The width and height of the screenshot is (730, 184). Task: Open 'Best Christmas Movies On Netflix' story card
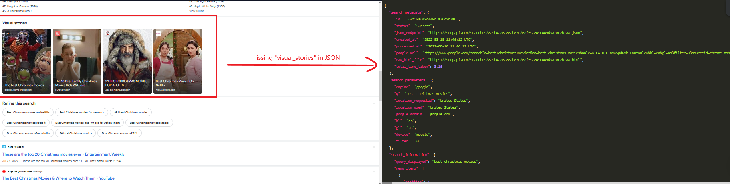[178, 61]
